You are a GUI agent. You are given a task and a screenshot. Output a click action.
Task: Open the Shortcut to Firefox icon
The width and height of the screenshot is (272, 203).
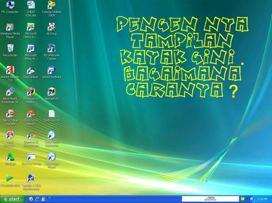pos(31,95)
